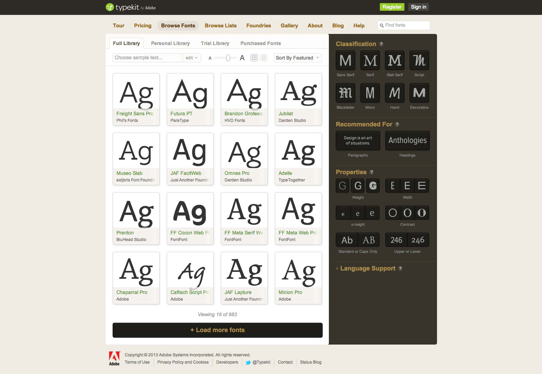Switch to Purchased Fonts tab
The width and height of the screenshot is (542, 374).
261,43
